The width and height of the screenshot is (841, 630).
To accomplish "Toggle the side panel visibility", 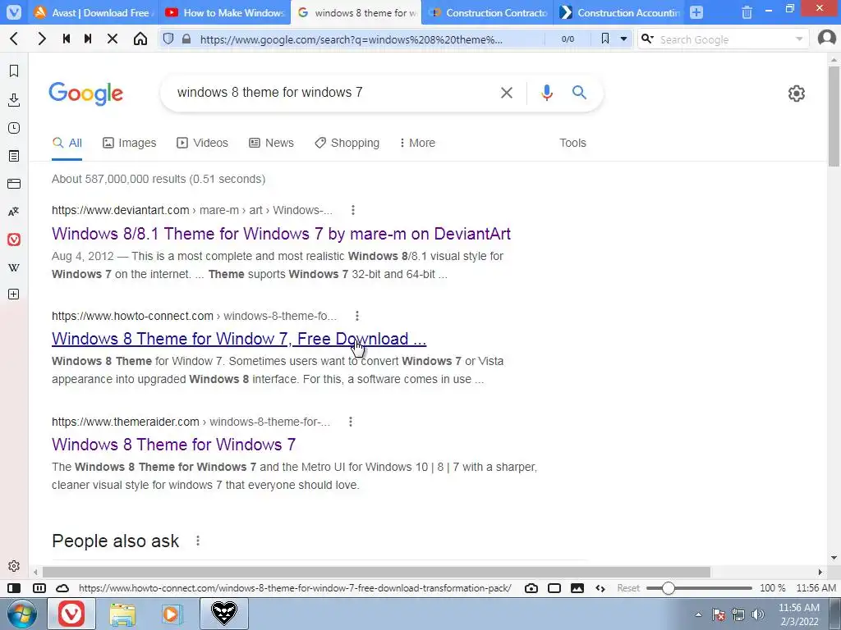I will pyautogui.click(x=14, y=588).
